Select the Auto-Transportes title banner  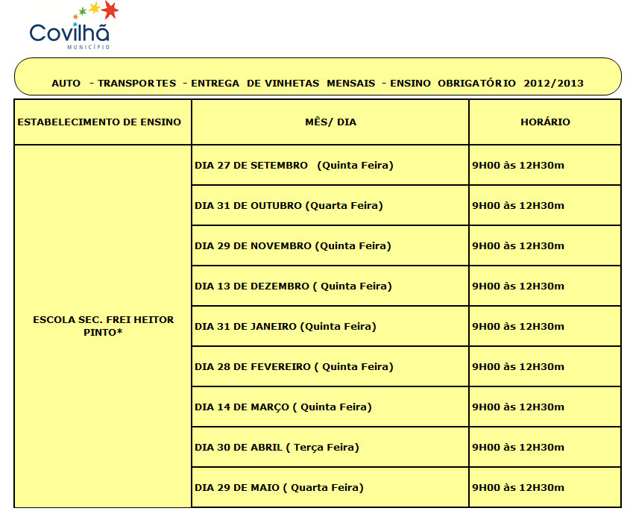[x=318, y=83]
